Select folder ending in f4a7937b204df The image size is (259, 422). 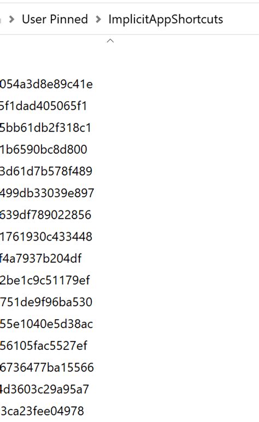click(40, 259)
